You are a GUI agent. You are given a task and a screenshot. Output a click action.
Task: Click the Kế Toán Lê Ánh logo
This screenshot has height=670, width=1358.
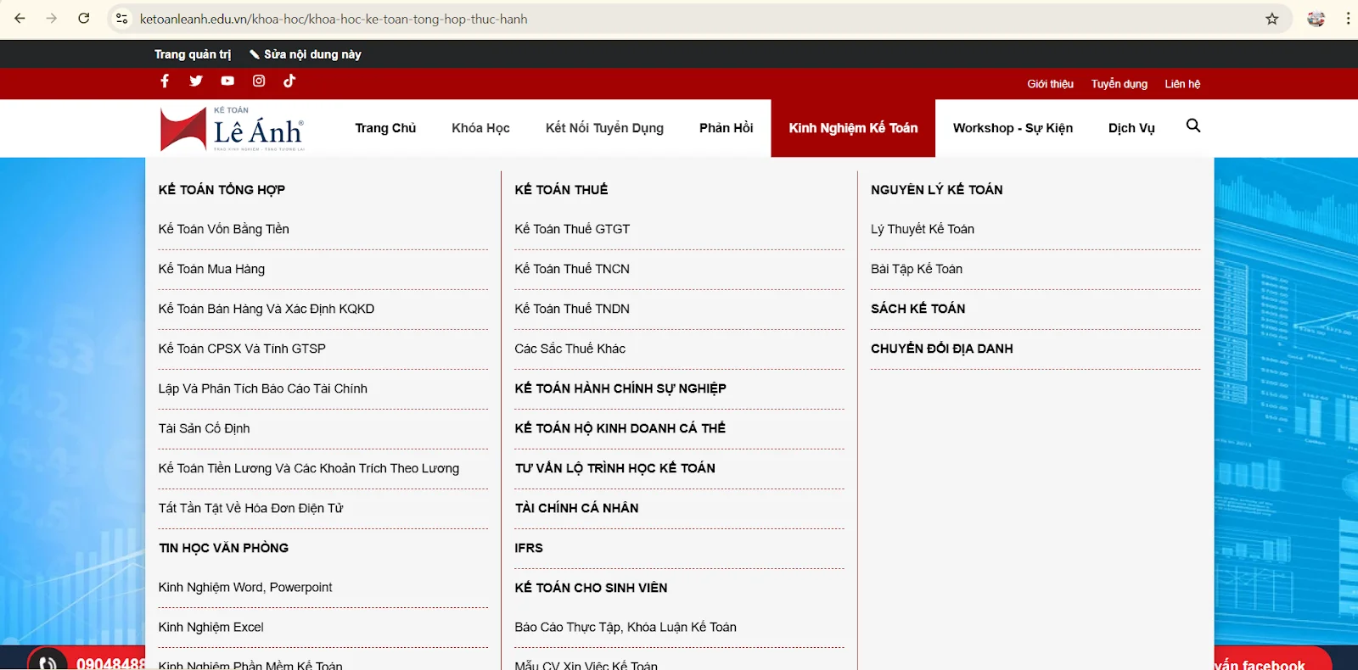tap(232, 129)
